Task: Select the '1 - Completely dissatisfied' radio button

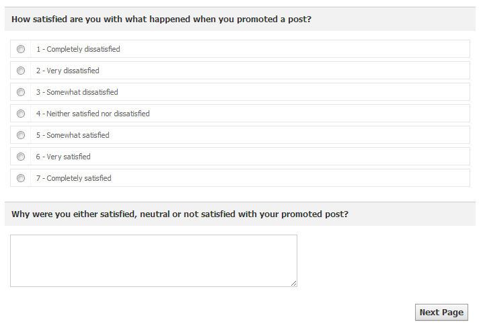Action: (x=21, y=49)
